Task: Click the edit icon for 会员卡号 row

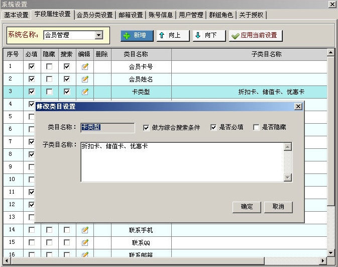Action: pyautogui.click(x=85, y=66)
